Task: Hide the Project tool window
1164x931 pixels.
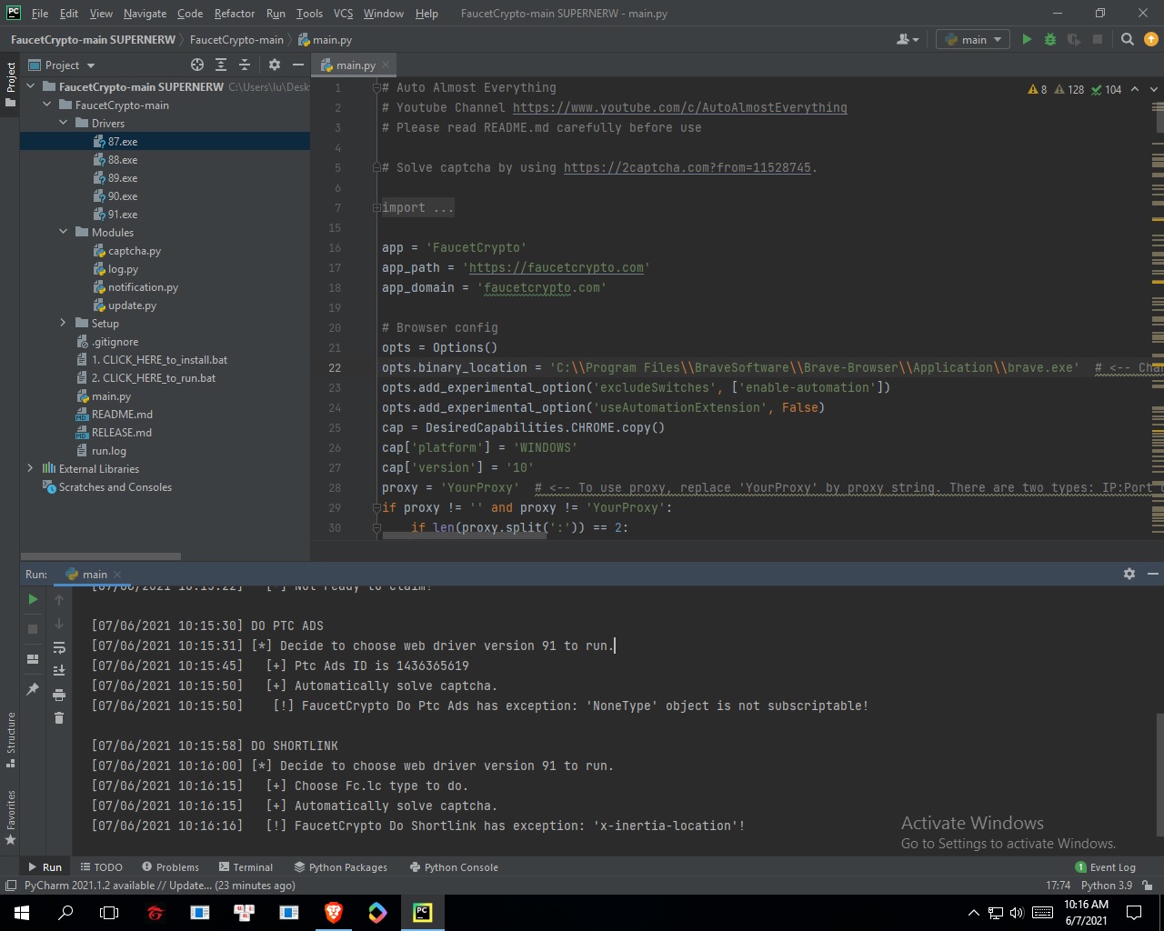Action: [297, 65]
